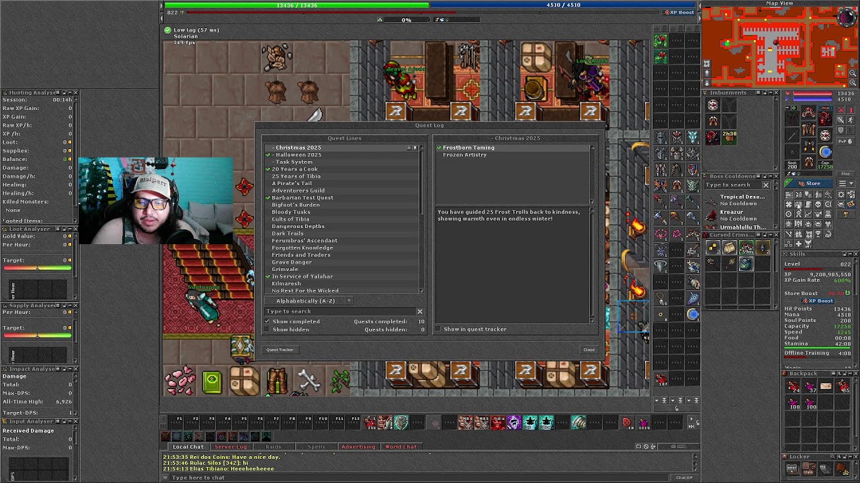Close the Quest Log window

tap(589, 350)
